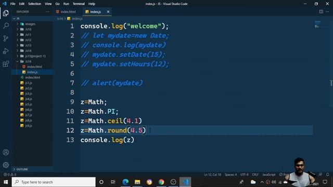This screenshot has width=333, height=187.
Task: Click line number 13 in the gutter
Action: pyautogui.click(x=70, y=140)
